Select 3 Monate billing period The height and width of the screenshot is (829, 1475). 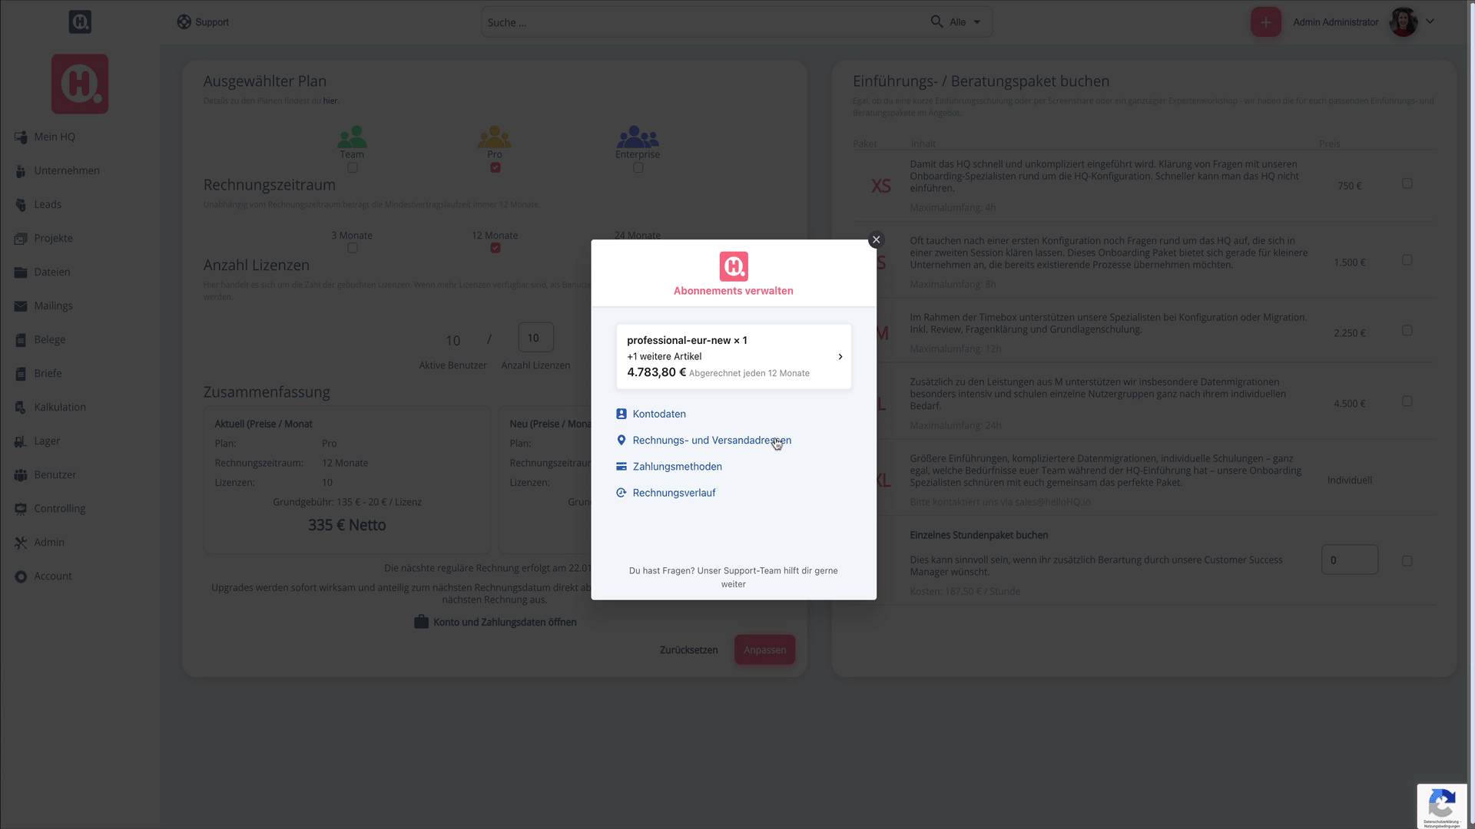(352, 247)
